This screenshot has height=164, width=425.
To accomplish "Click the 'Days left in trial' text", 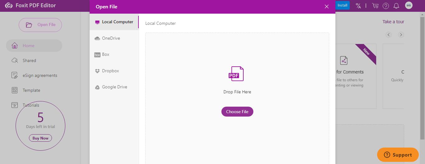I will coord(40,126).
